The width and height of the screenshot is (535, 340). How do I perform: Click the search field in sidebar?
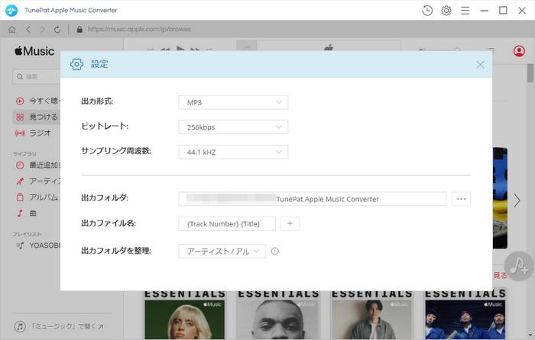coord(37,76)
